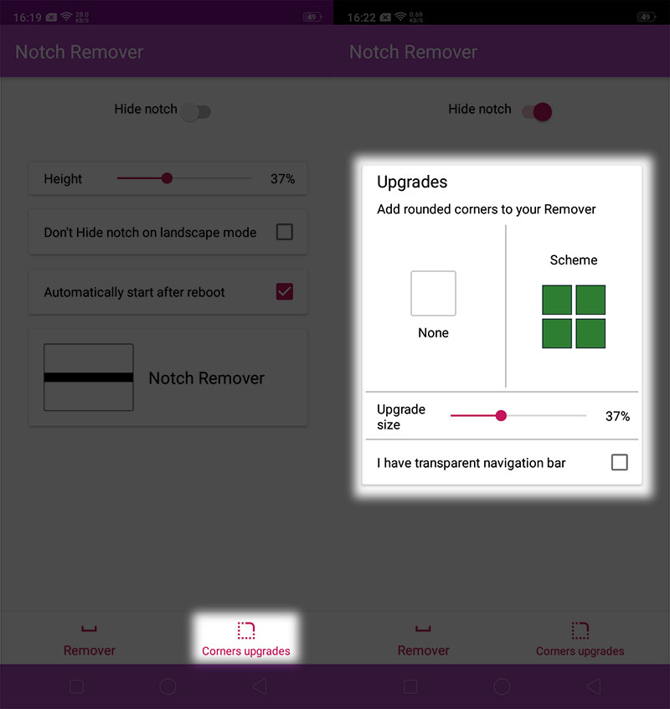Click top-left green Scheme square
The height and width of the screenshot is (709, 670).
(557, 300)
